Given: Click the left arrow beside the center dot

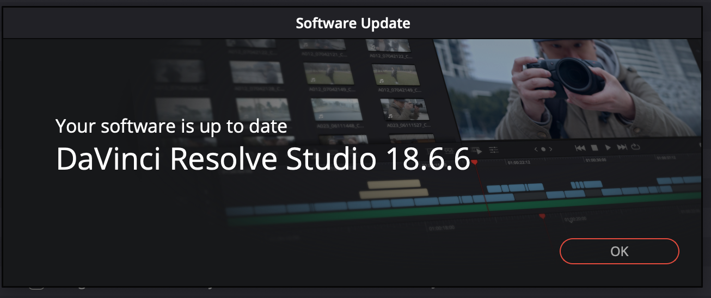Looking at the screenshot, I should pyautogui.click(x=536, y=149).
